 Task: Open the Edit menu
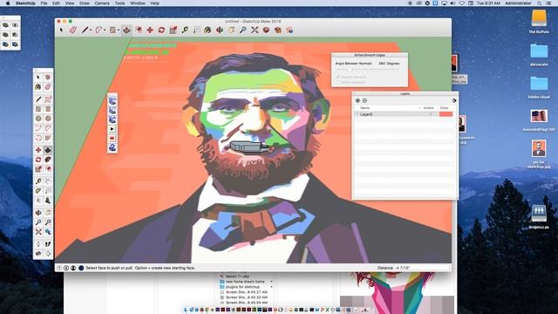56,3
